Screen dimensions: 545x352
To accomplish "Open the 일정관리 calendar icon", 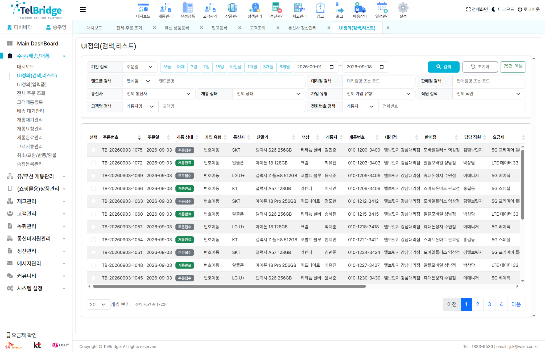I will tap(382, 10).
